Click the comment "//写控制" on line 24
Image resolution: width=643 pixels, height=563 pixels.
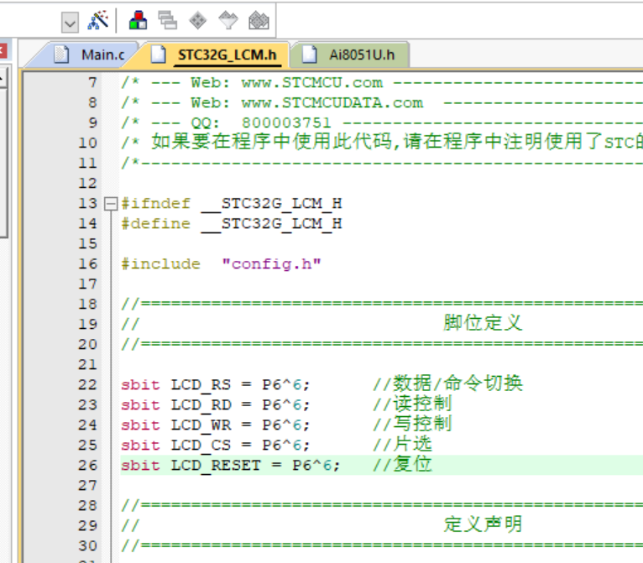click(412, 424)
